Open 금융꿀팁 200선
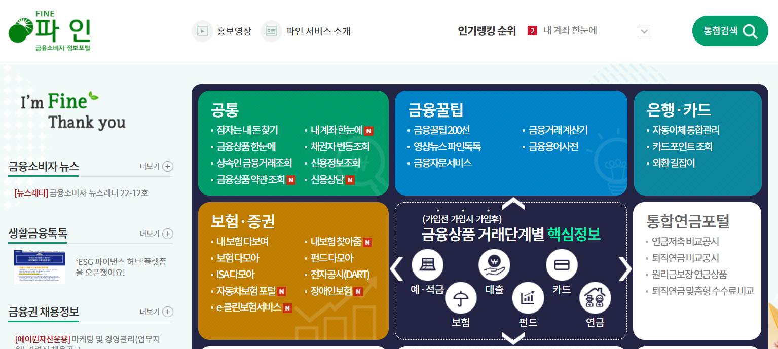778x349 pixels. tap(441, 130)
